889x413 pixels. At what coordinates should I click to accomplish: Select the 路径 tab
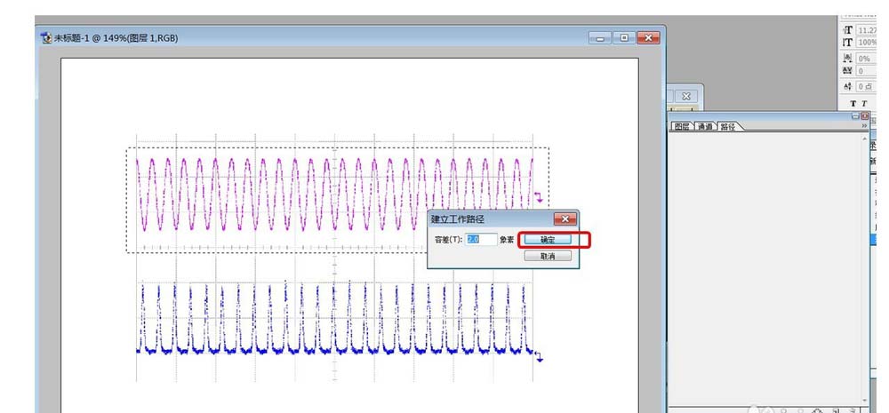click(728, 127)
